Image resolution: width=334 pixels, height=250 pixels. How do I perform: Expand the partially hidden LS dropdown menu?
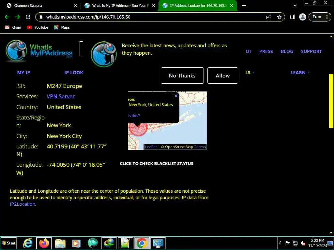(250, 73)
